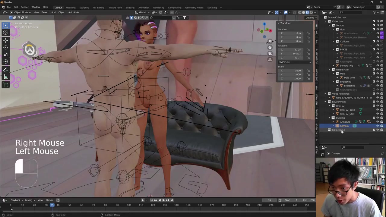Image resolution: width=386 pixels, height=217 pixels.
Task: Choose the Annotate pencil tool
Action: point(5,70)
